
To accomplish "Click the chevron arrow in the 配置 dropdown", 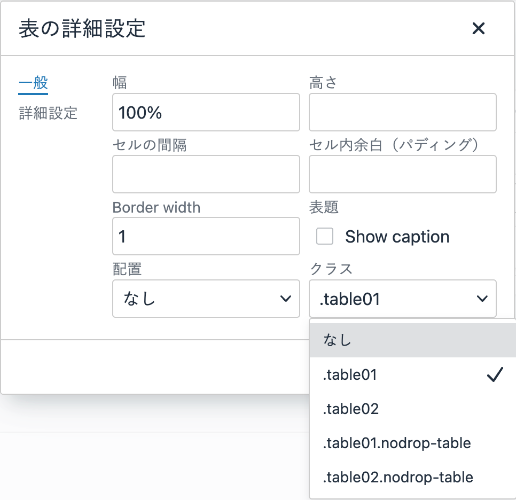I will pyautogui.click(x=286, y=299).
